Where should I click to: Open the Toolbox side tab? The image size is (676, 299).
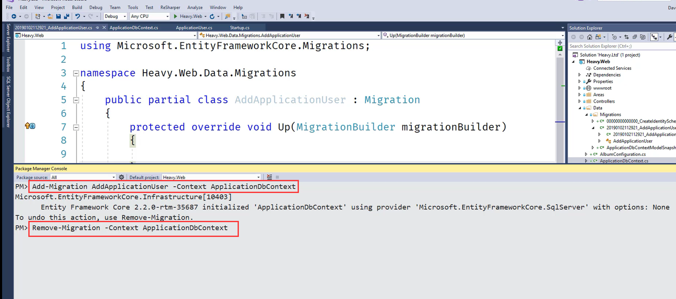[x=8, y=64]
